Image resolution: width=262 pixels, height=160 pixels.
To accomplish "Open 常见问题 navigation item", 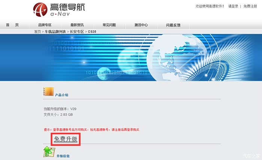I will coord(109,25).
